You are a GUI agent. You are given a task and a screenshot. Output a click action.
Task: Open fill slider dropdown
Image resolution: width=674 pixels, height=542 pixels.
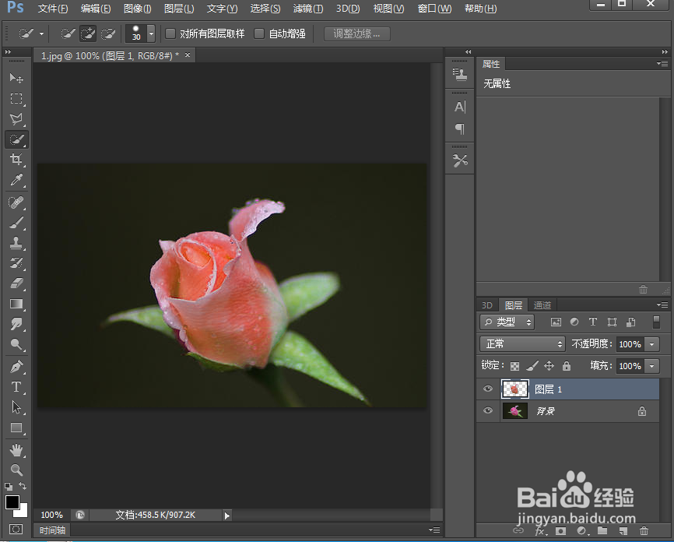click(652, 366)
